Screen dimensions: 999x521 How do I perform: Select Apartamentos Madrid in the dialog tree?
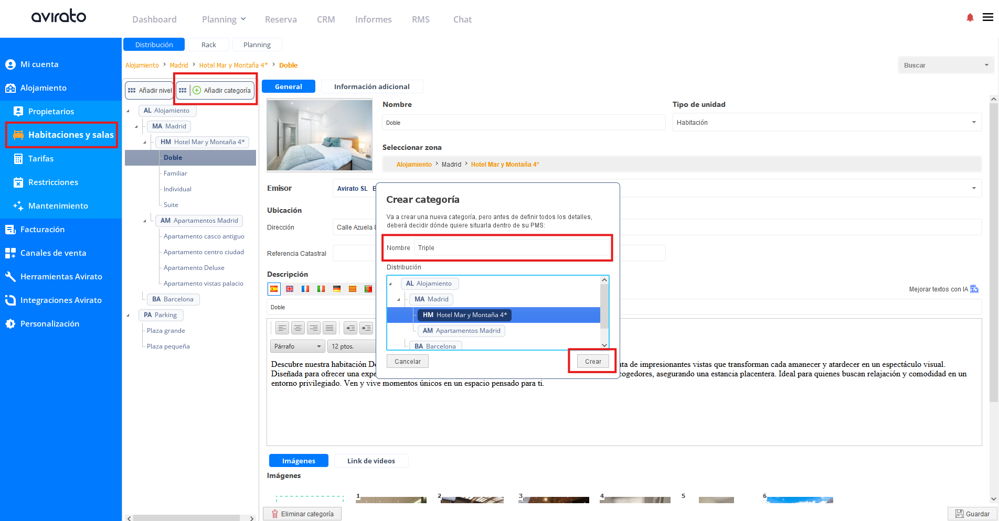462,331
